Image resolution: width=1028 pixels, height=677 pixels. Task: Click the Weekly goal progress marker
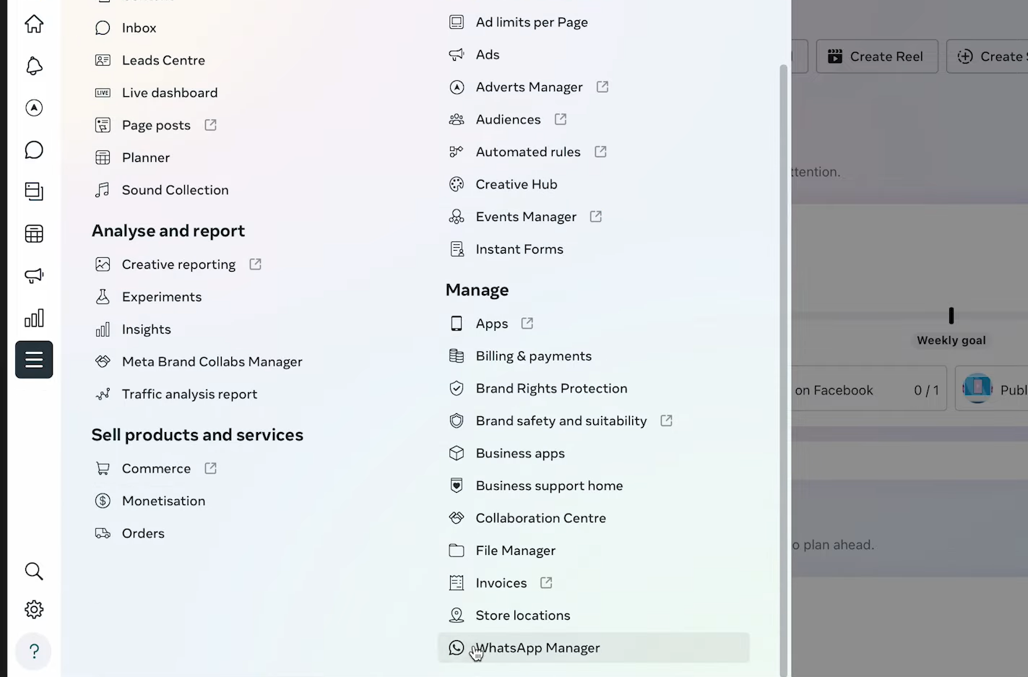[951, 316]
